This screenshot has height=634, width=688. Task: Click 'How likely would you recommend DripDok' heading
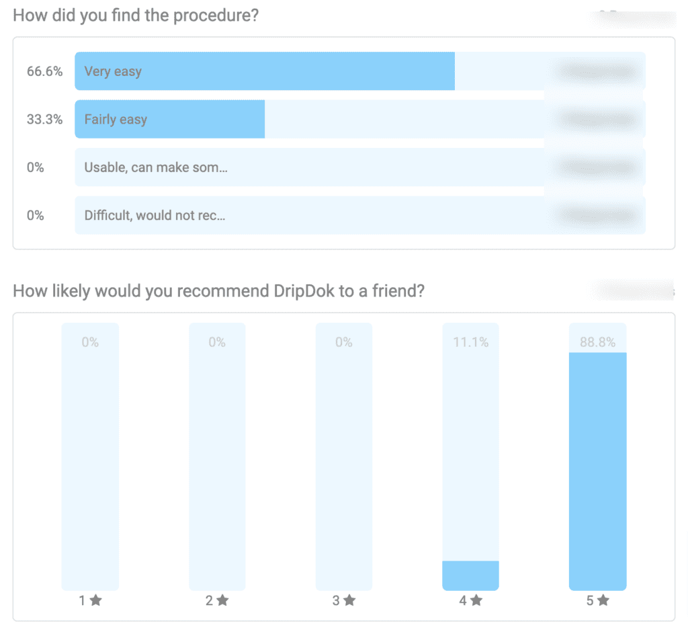tap(218, 290)
